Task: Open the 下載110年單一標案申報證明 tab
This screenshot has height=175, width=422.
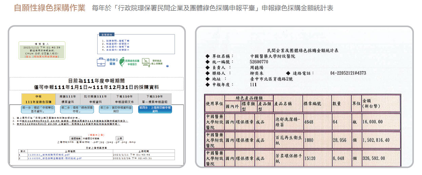Action: 155,99
